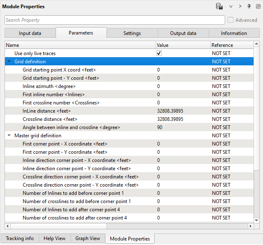Image resolution: width=263 pixels, height=245 pixels.
Task: Click the down chevron icon in panel header
Action: 231,7
